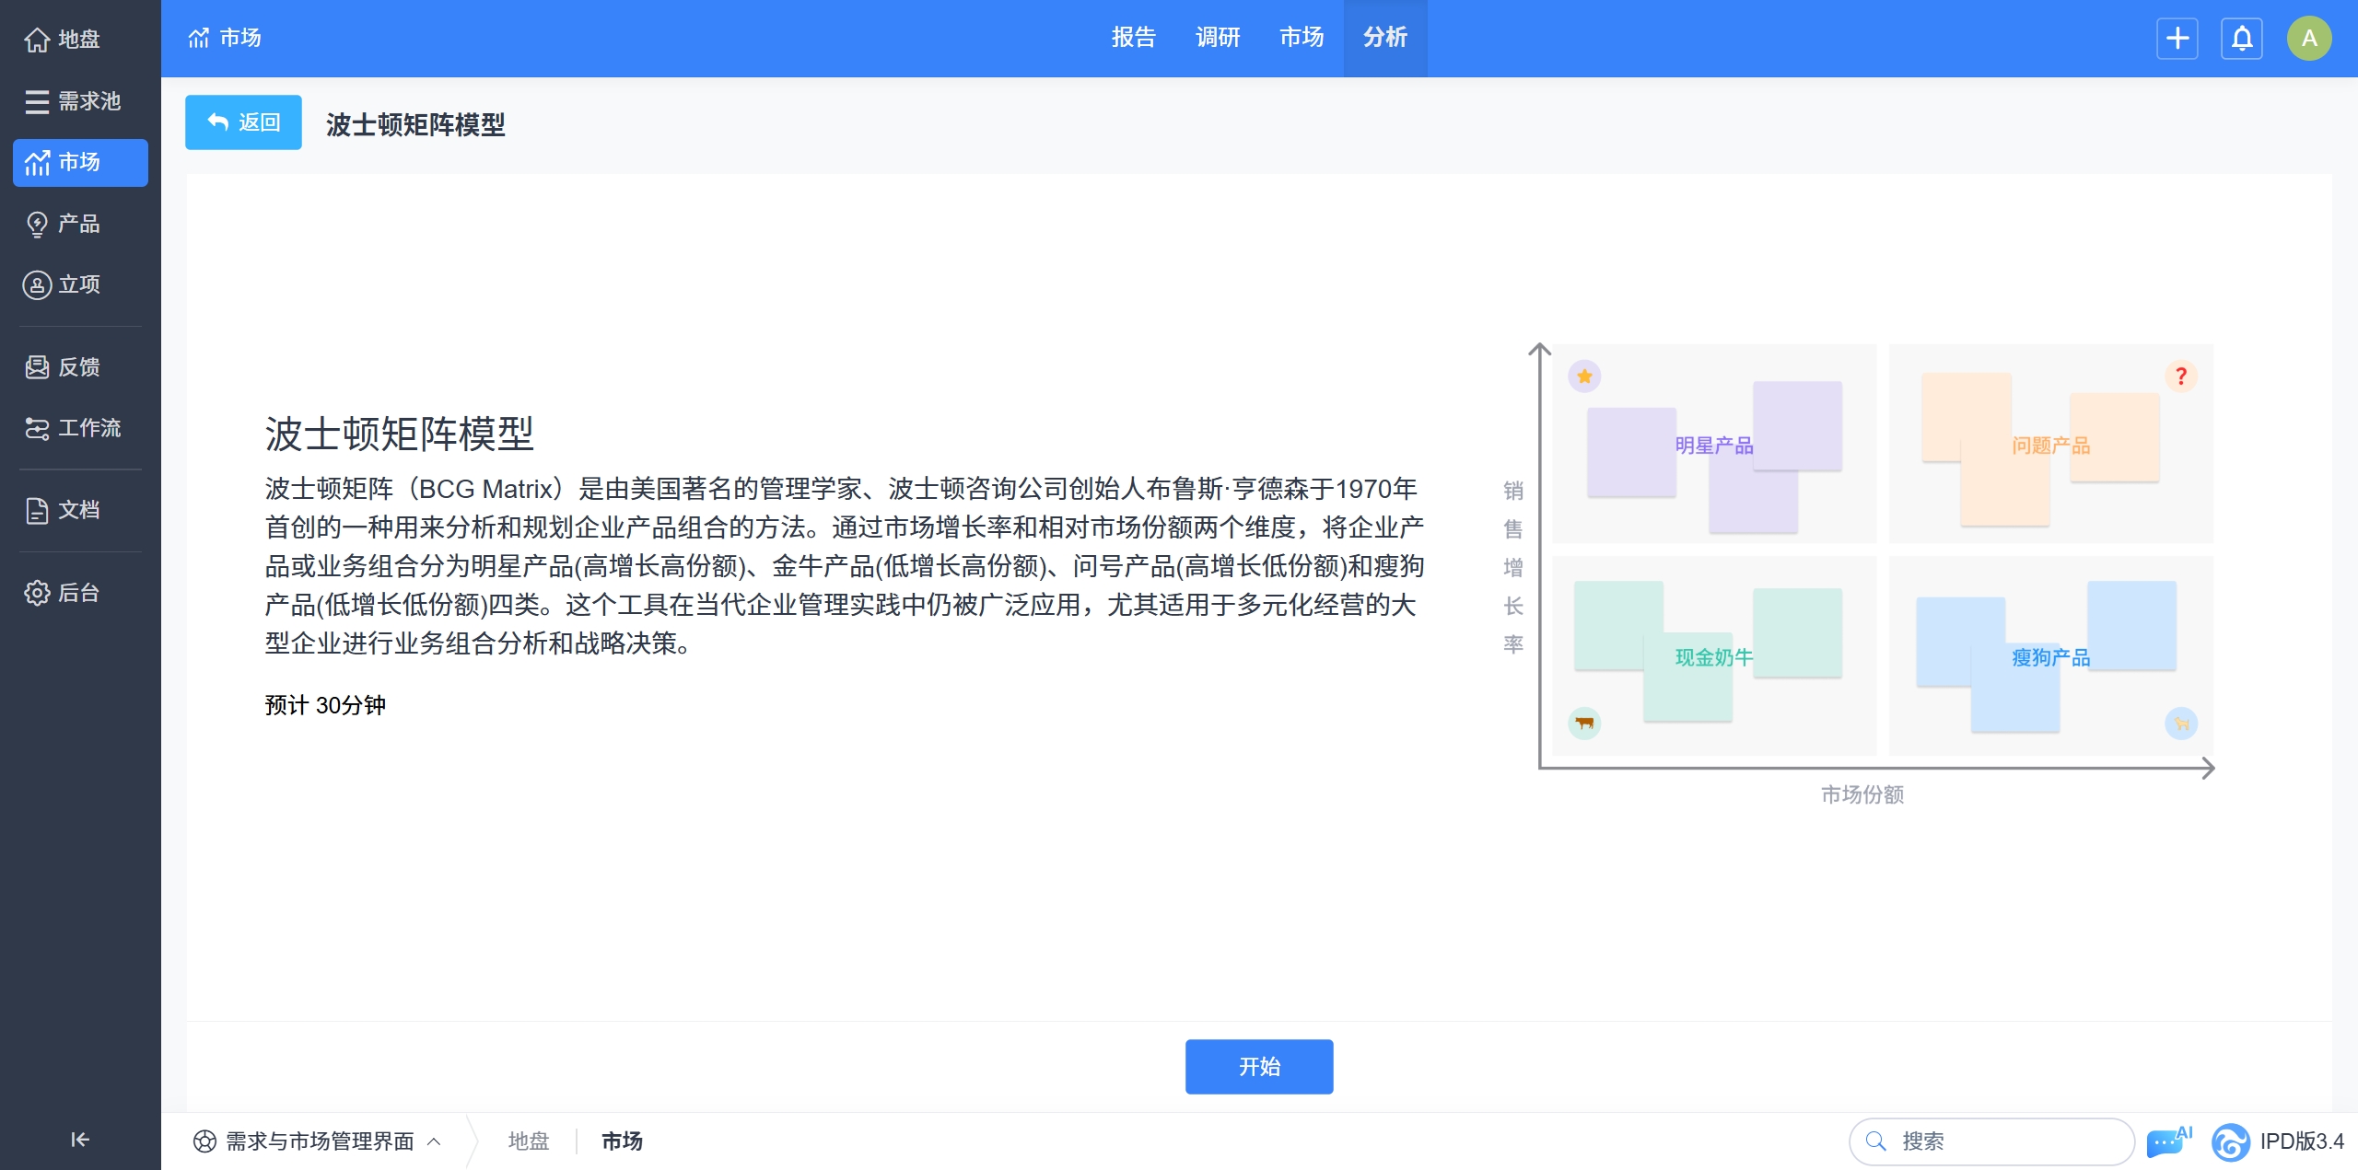Click the 现金奶牛 quadrant label

(x=1714, y=657)
